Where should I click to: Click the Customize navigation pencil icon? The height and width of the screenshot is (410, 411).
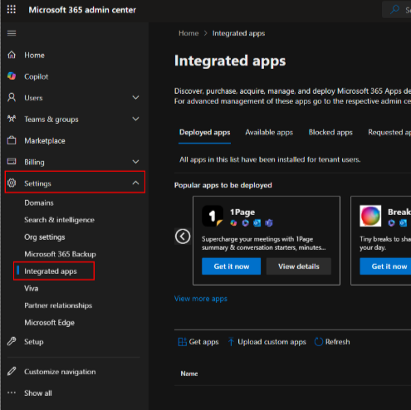point(12,371)
